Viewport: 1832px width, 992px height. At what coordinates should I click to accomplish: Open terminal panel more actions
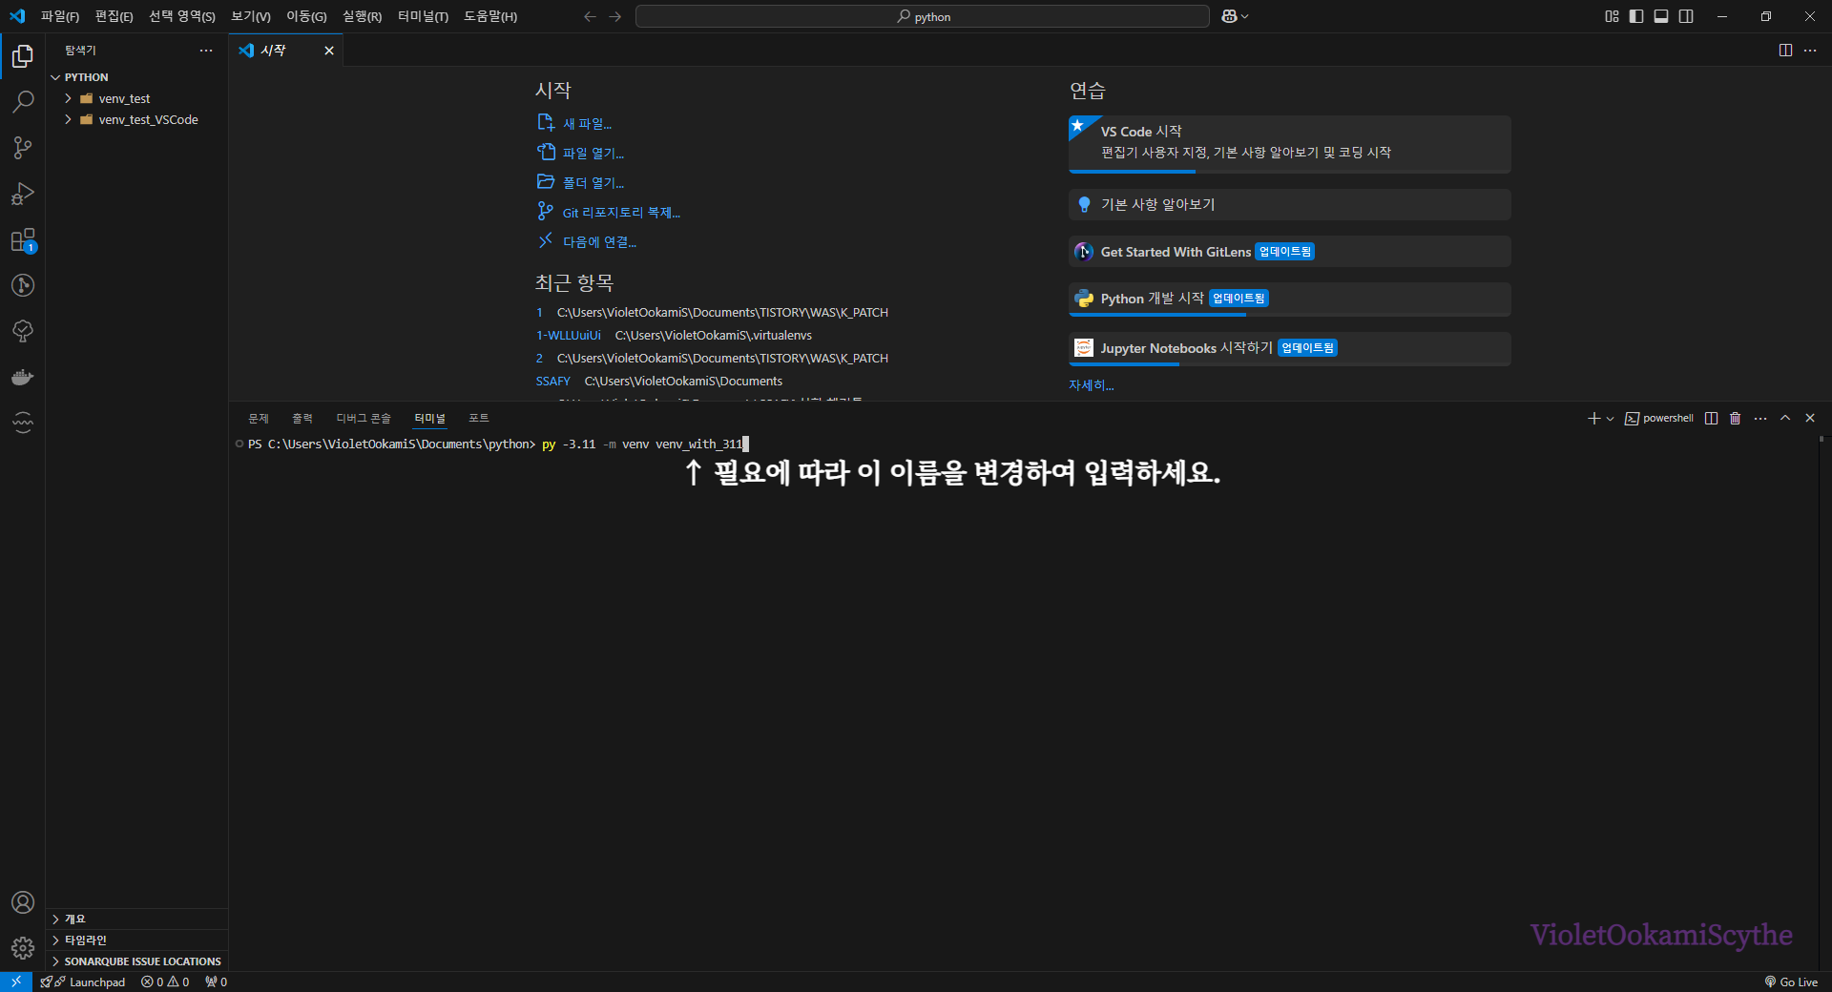pos(1760,418)
